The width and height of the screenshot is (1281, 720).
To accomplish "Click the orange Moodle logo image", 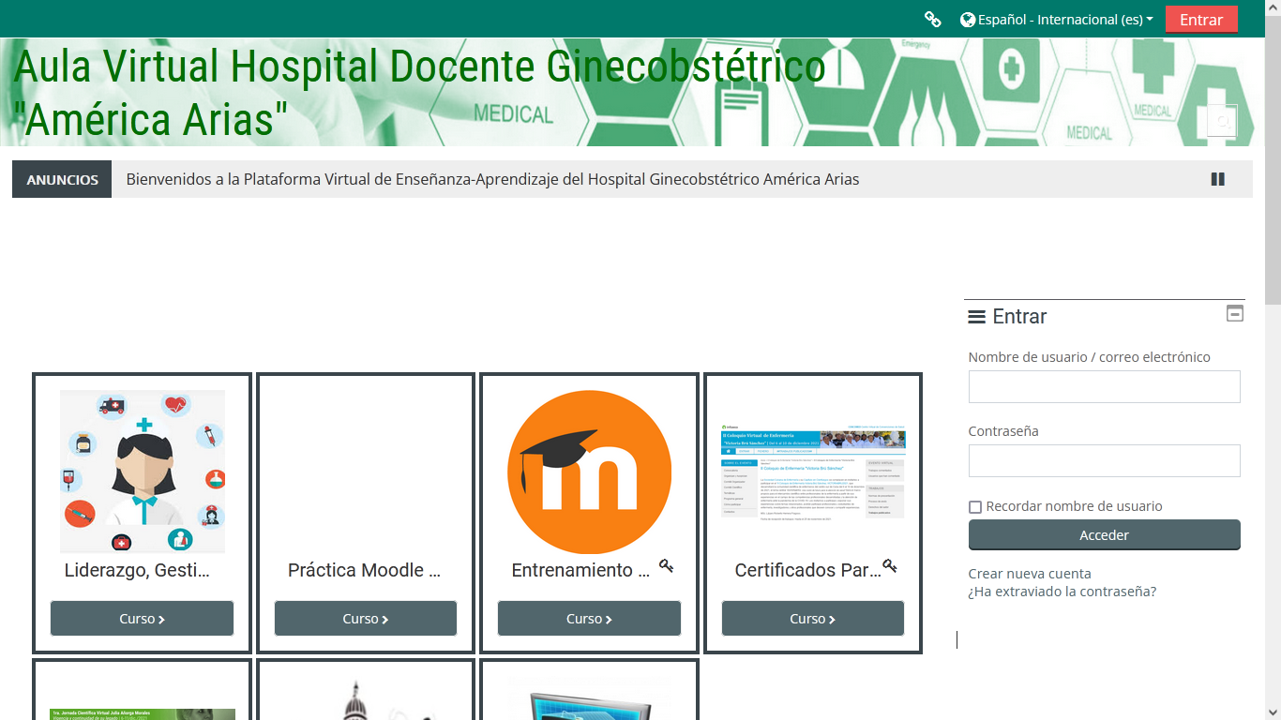I will (x=589, y=472).
